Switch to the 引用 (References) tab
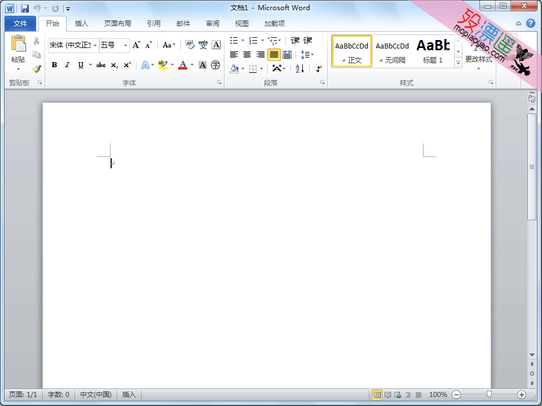Screen dimensions: 542x406 [x=154, y=24]
